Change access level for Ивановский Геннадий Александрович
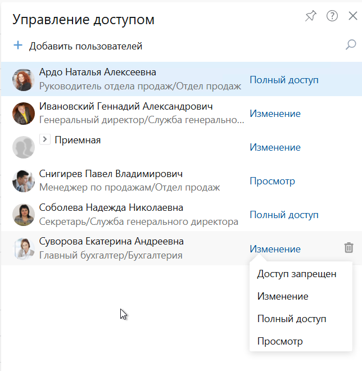This screenshot has height=371, width=362. click(275, 114)
